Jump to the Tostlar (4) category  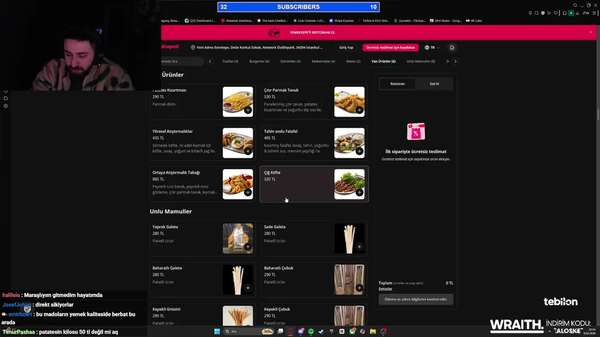pos(230,61)
